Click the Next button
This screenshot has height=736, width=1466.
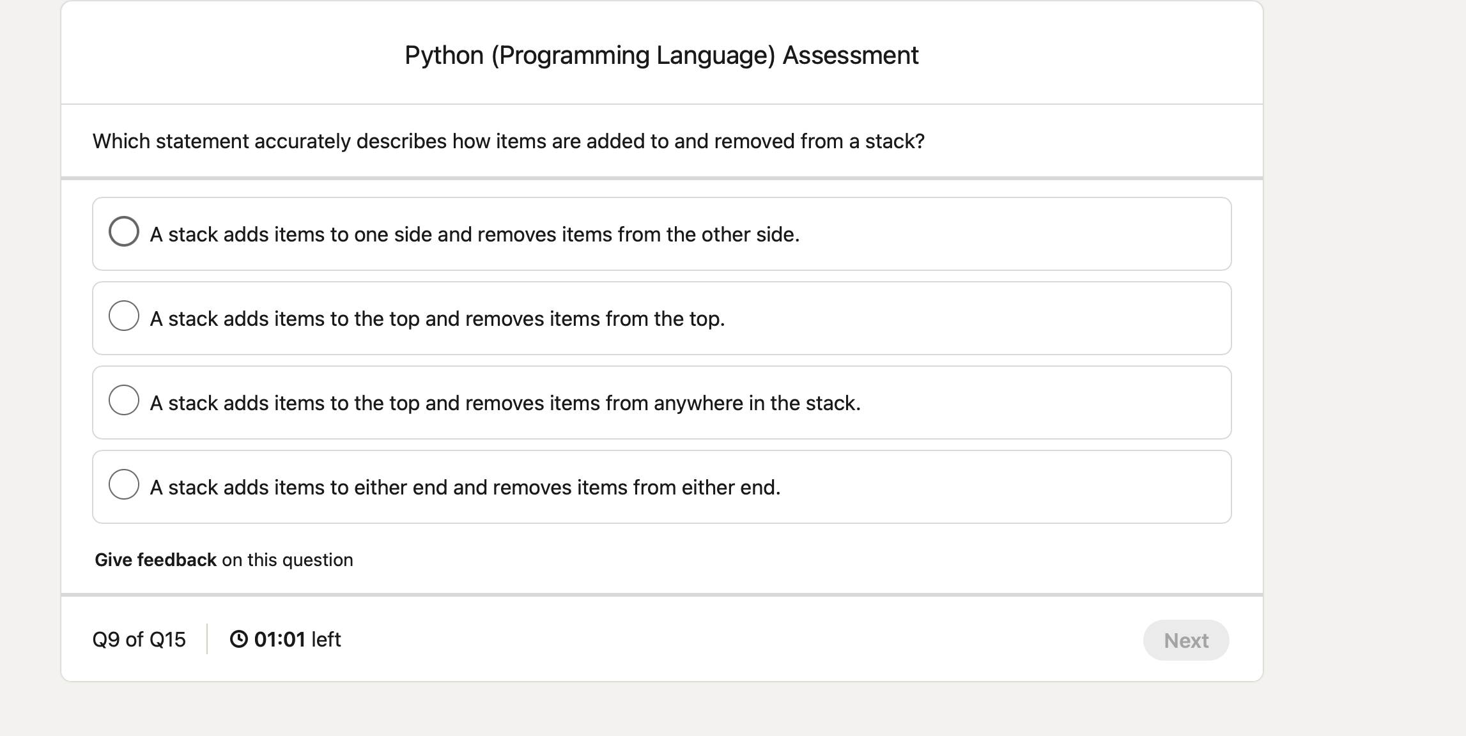1185,640
